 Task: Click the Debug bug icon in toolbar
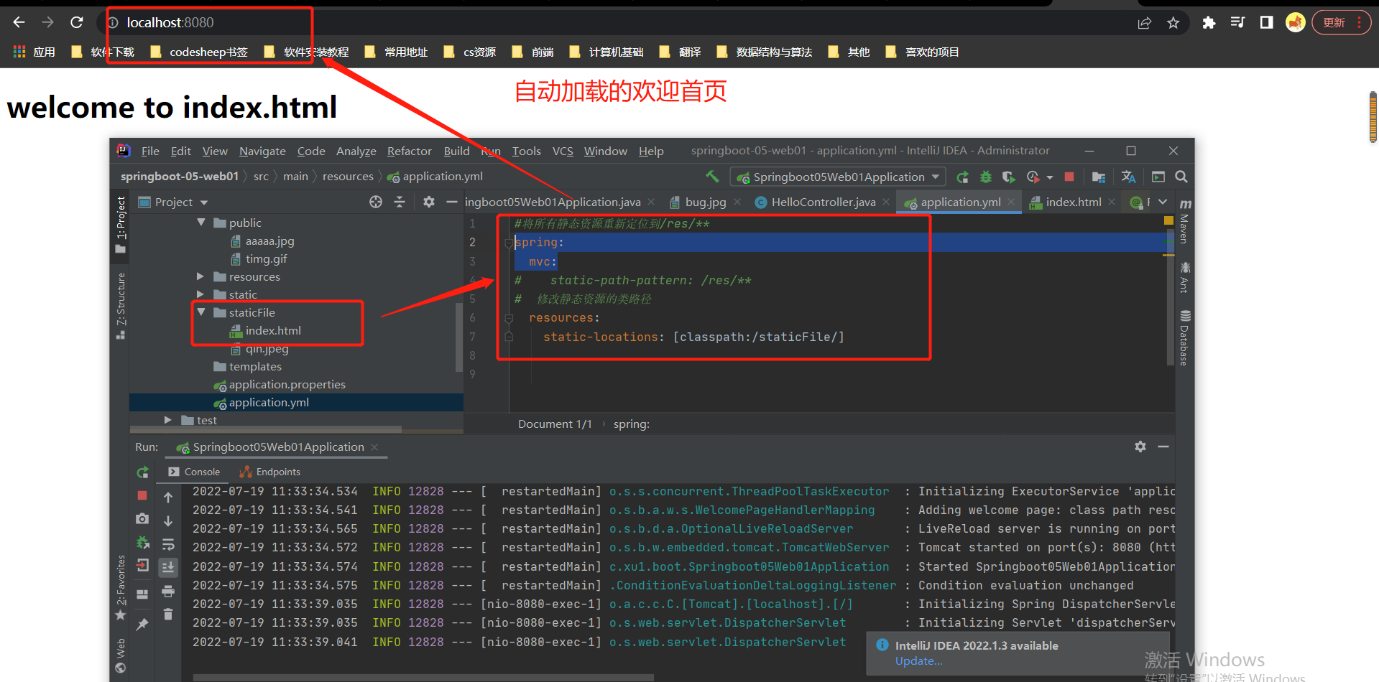coord(986,177)
